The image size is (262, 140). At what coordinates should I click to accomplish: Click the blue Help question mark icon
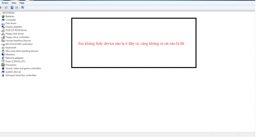(x=12, y=7)
